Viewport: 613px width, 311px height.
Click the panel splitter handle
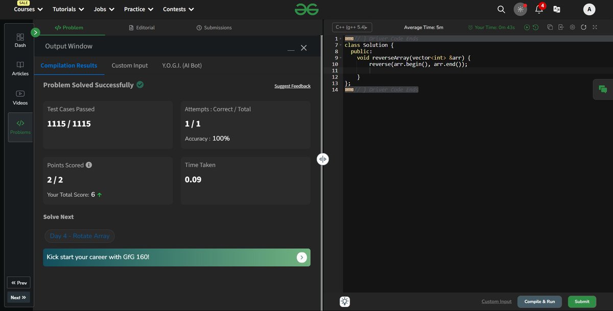tap(322, 159)
